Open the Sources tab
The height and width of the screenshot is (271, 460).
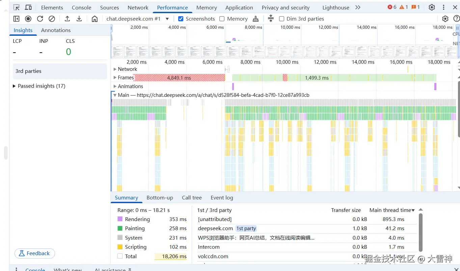pos(109,7)
